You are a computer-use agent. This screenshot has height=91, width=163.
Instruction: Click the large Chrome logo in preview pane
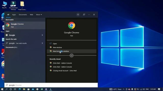(72, 25)
